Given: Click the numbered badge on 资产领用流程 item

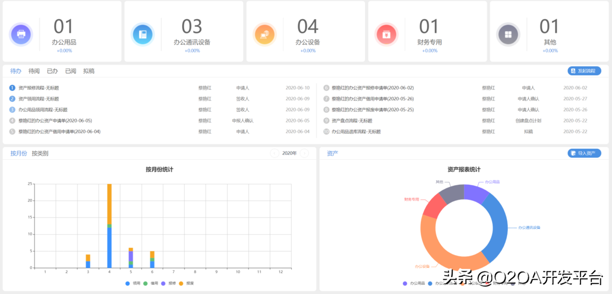Looking at the screenshot, I should (x=11, y=98).
